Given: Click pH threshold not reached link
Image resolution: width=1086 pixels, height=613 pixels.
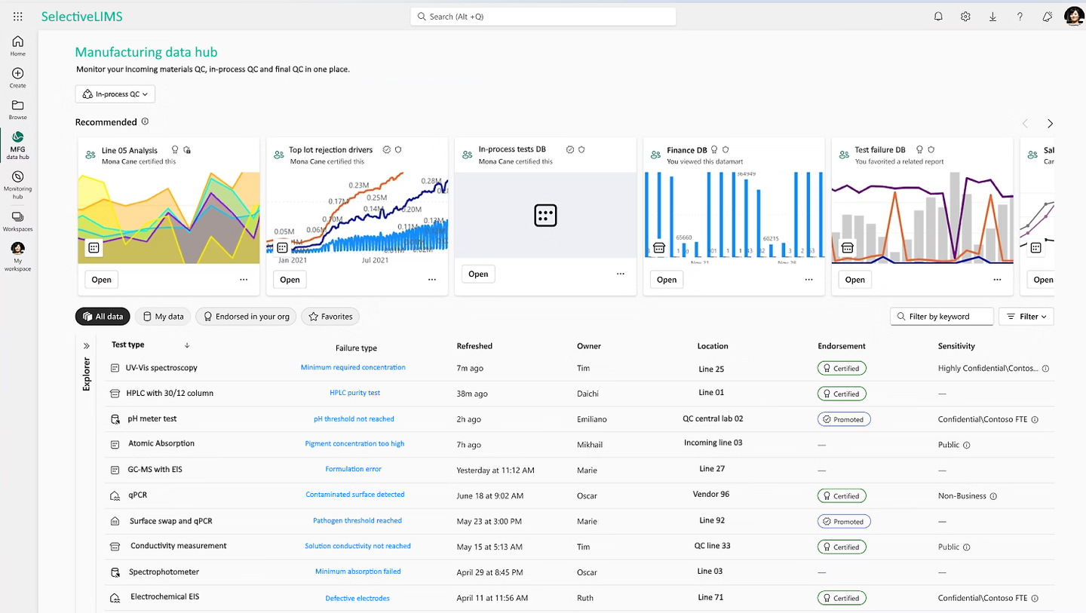Looking at the screenshot, I should (x=354, y=418).
